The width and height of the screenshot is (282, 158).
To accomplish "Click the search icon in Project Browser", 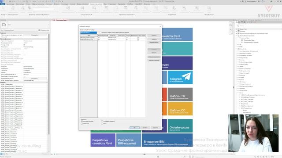I will tap(238, 26).
